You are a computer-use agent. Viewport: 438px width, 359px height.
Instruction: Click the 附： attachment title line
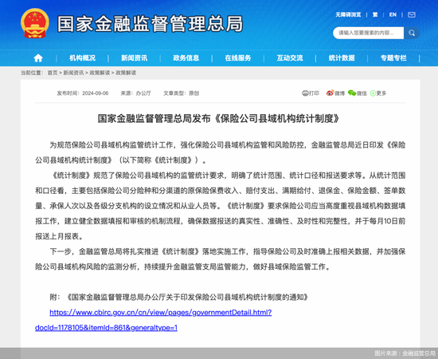click(178, 297)
